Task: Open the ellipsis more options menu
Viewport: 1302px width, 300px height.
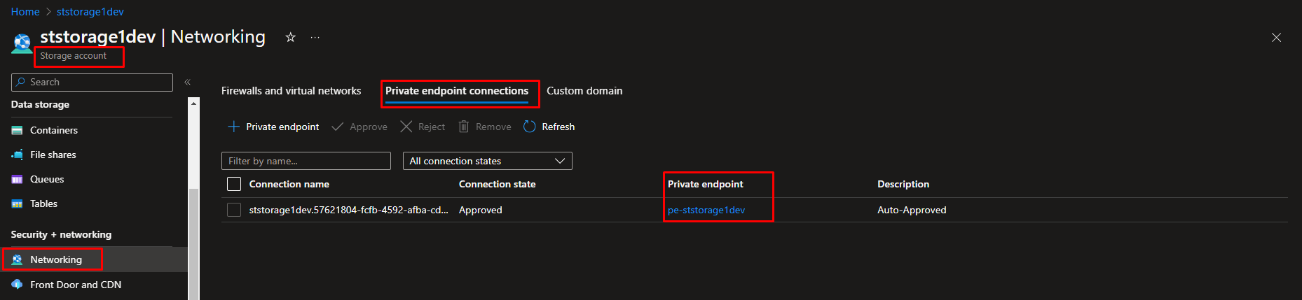Action: 315,37
